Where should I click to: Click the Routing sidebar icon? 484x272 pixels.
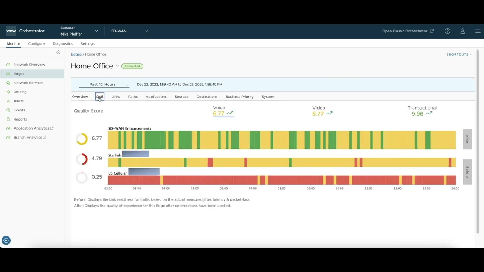[x=8, y=92]
